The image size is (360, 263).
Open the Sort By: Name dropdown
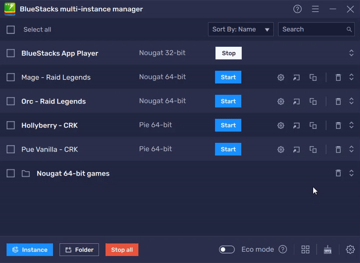[x=241, y=29]
